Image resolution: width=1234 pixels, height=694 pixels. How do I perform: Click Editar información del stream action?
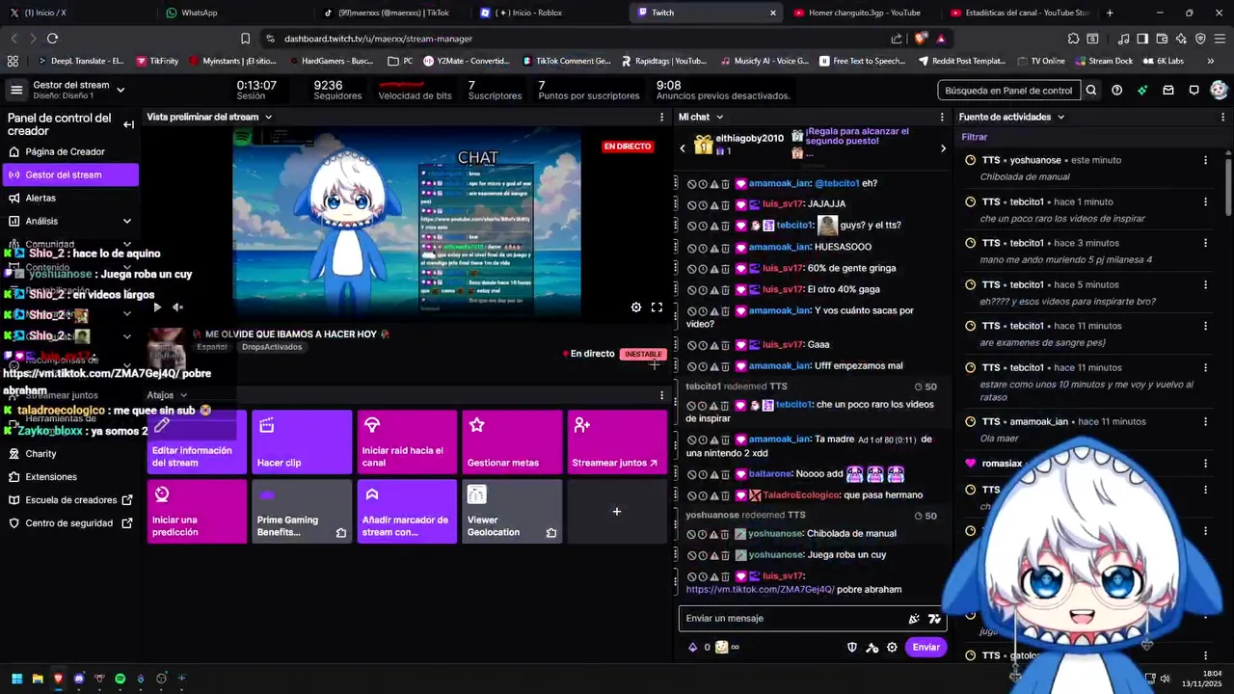(197, 442)
